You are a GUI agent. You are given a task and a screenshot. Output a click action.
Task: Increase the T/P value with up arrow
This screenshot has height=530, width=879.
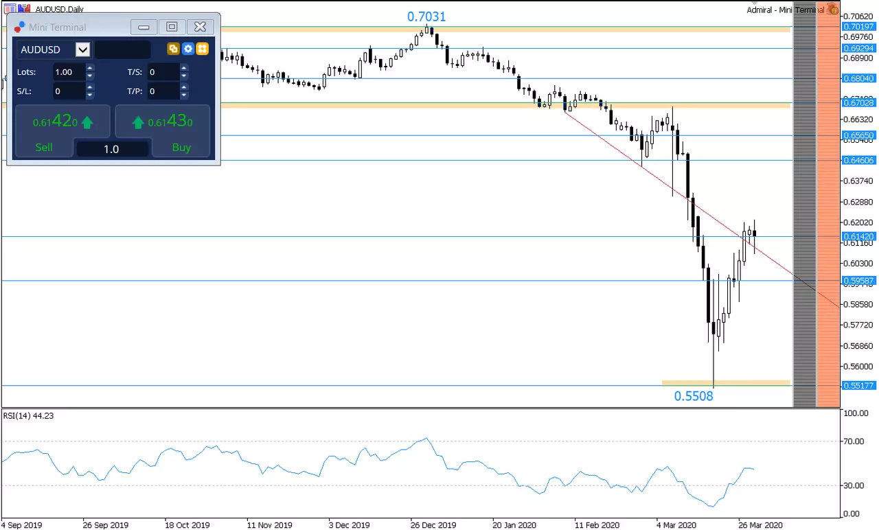tap(184, 87)
